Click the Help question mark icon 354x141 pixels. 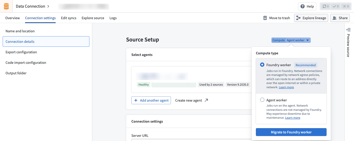(302, 6)
